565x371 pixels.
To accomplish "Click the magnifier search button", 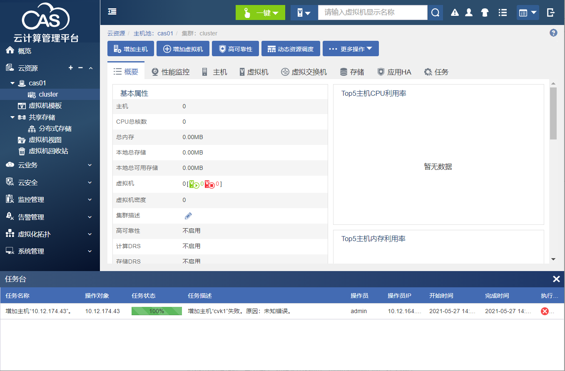I will tap(435, 12).
